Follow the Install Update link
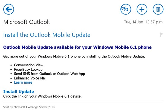166x111 pixels. pos(19,92)
